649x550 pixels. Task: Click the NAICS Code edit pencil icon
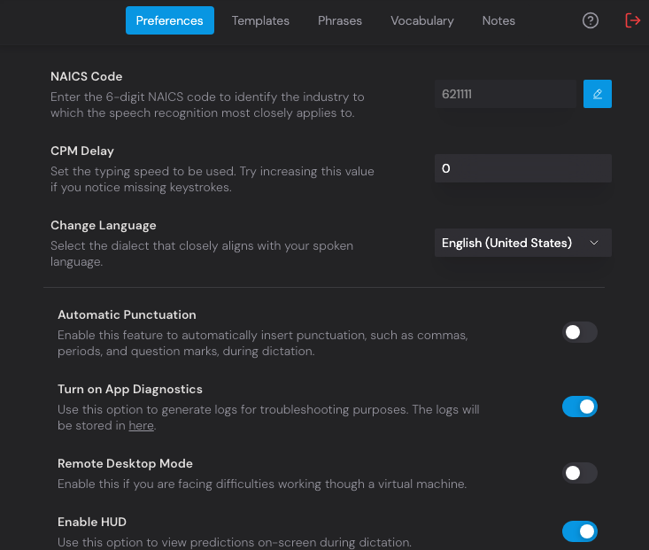598,94
